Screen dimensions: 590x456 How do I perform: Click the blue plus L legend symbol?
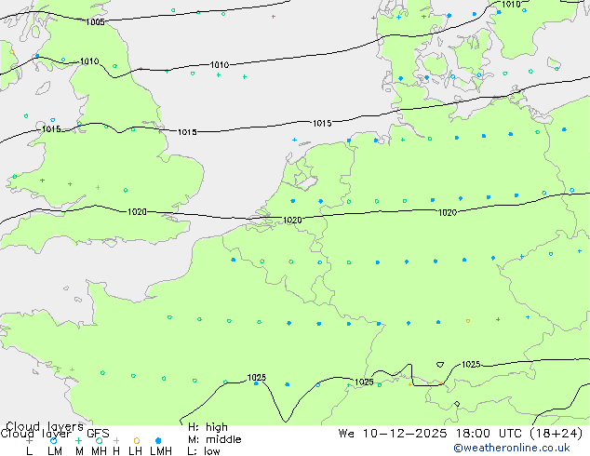tap(29, 440)
